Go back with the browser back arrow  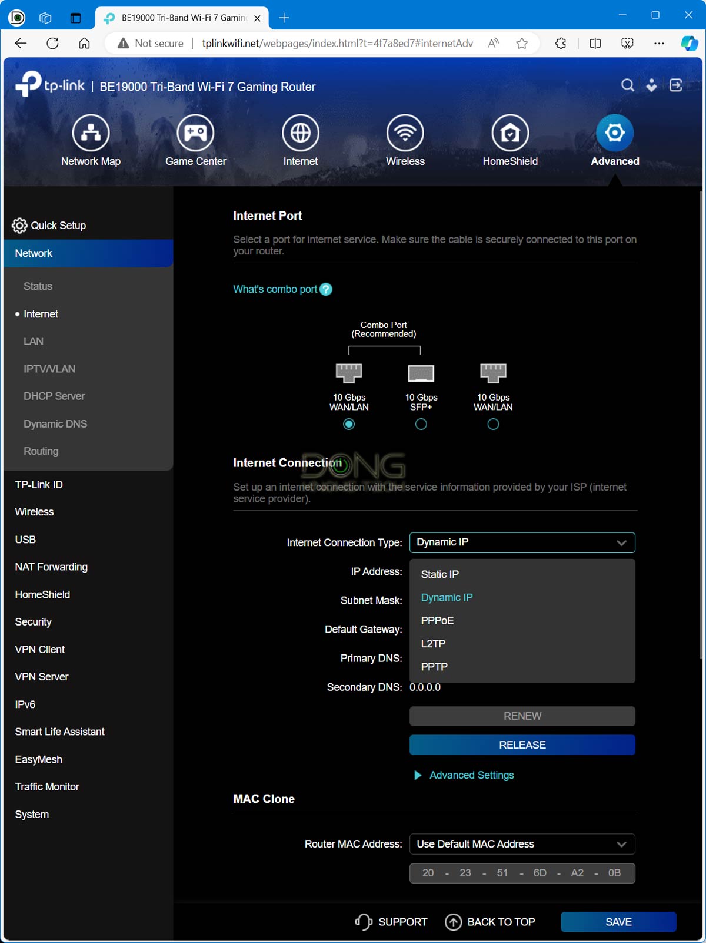(x=21, y=43)
